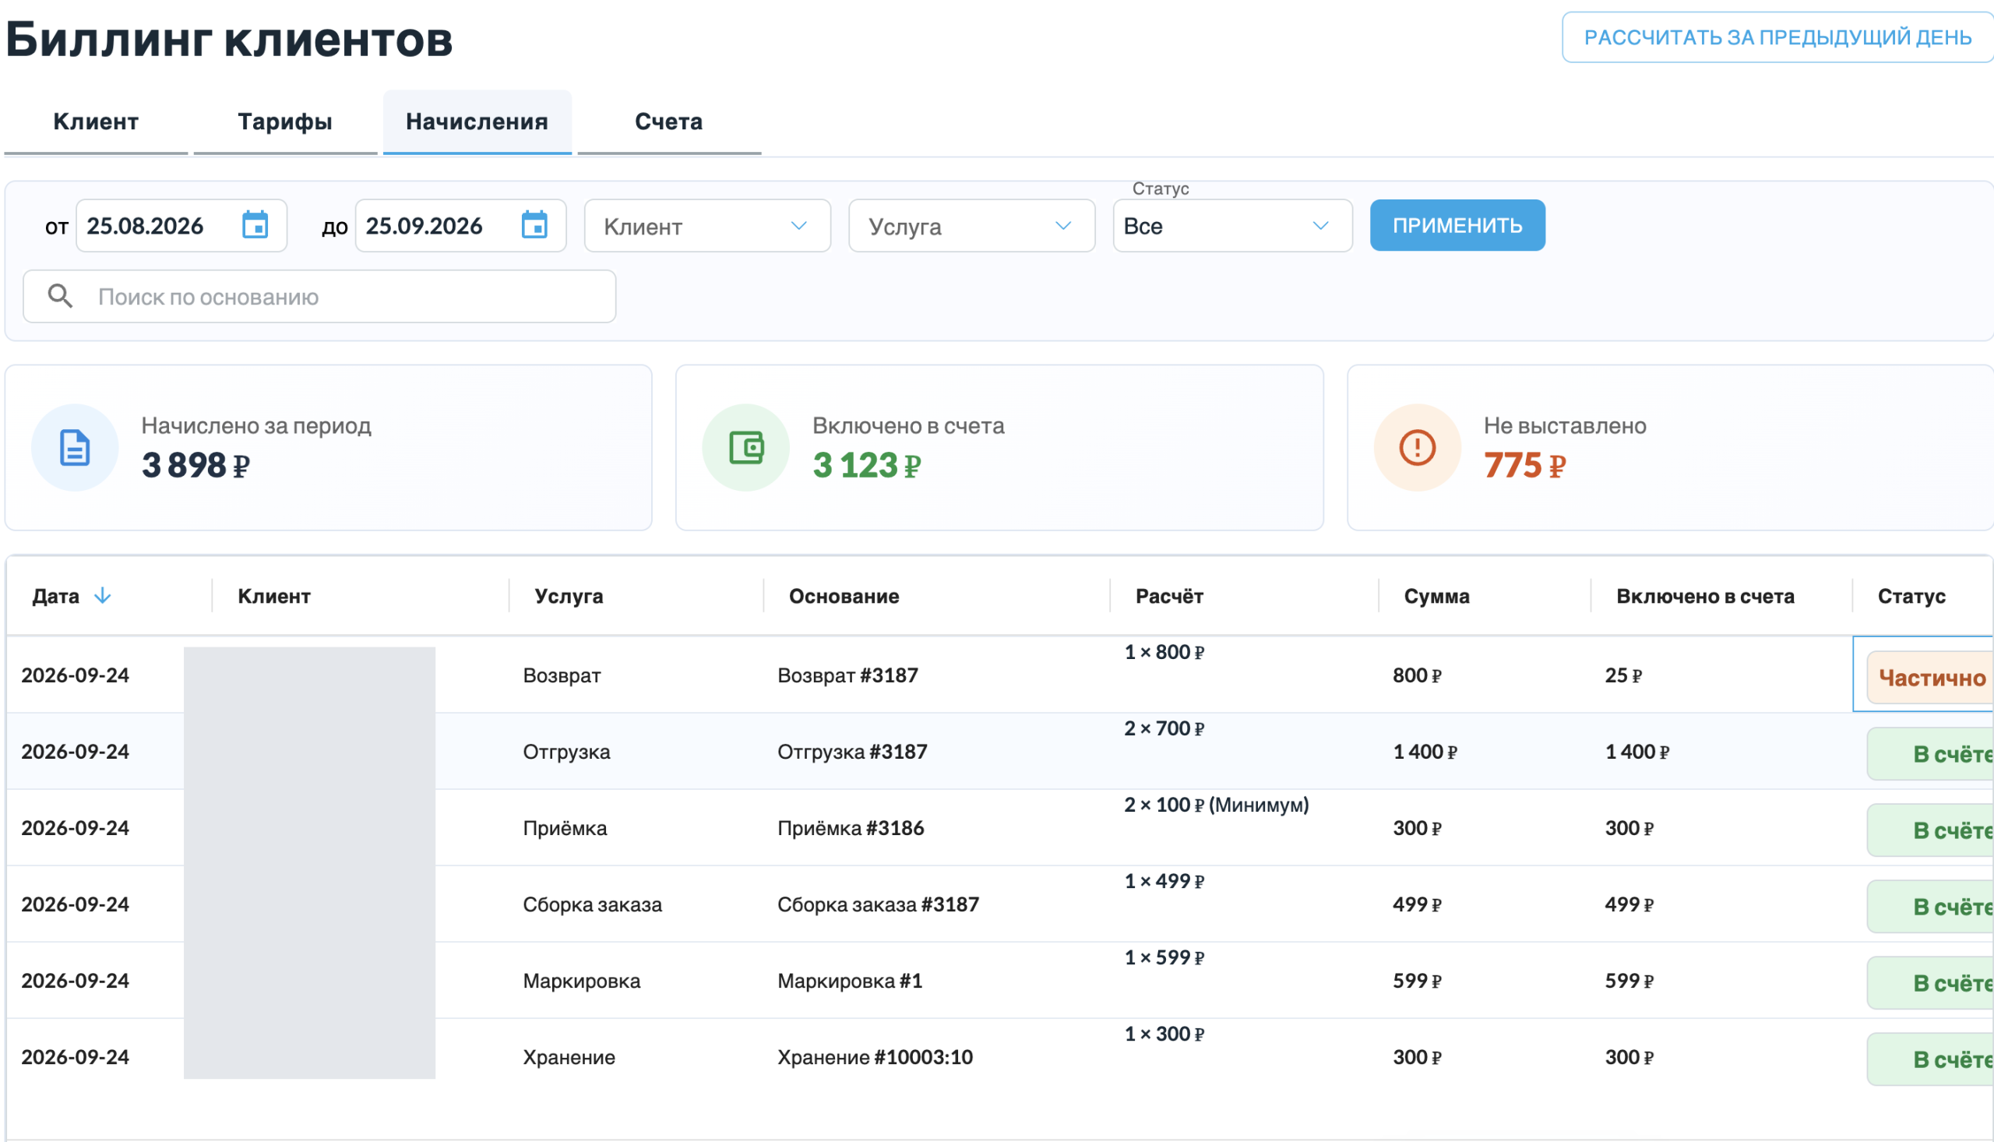Screen dimensions: 1994x1142
Task: Click РАССЧИТАТЬ ЗА ПРЕДЫДУЩИЙ ДЕНЬ button
Action: coord(1777,37)
